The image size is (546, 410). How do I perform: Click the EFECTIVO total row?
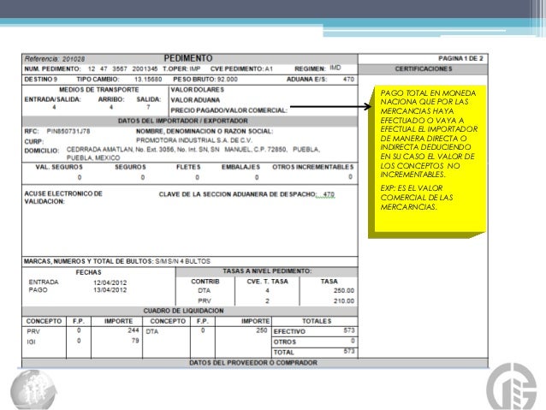314,331
